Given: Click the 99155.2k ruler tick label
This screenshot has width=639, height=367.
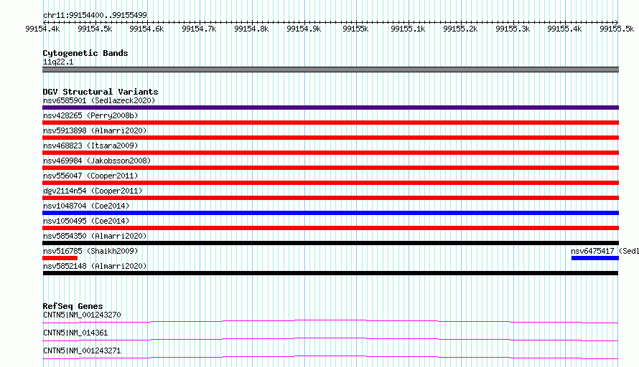Looking at the screenshot, I should [460, 29].
